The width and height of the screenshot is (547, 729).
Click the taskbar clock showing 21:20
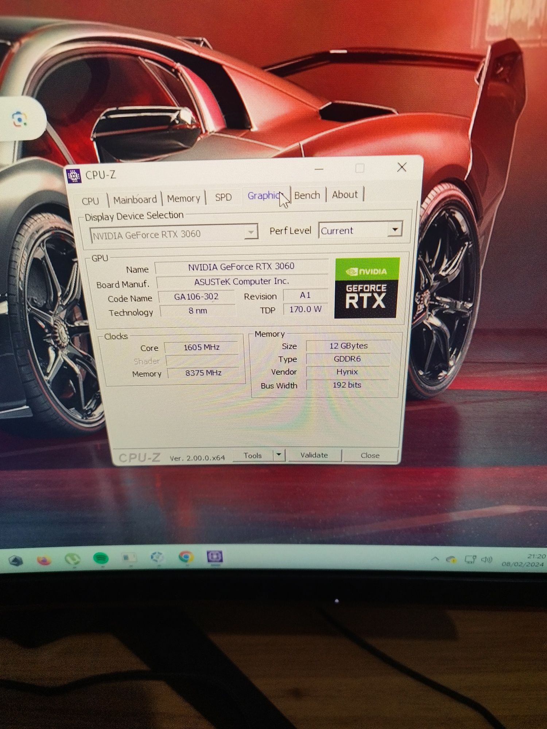pos(536,556)
